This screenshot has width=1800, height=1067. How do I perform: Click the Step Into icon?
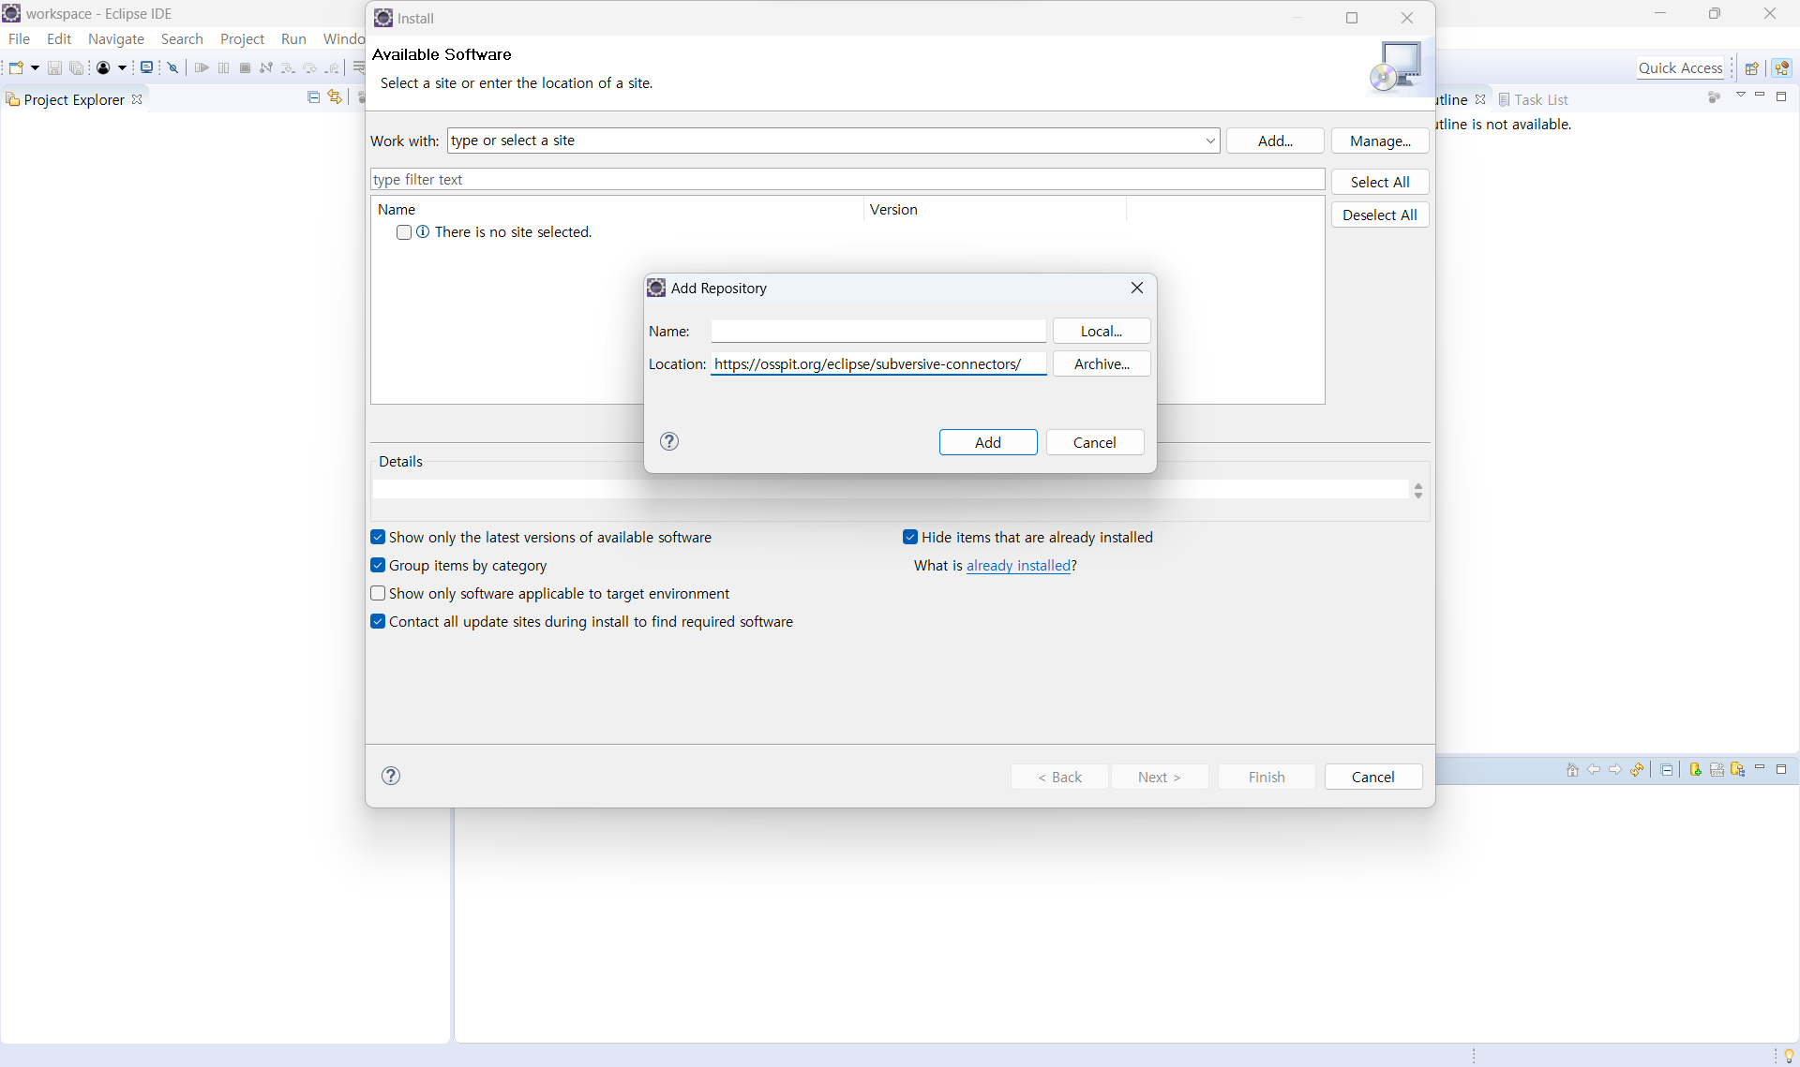click(288, 67)
